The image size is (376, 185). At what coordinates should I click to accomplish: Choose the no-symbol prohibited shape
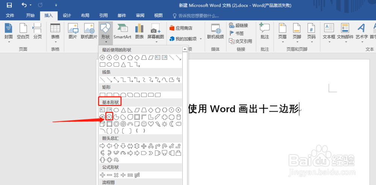tap(123, 124)
